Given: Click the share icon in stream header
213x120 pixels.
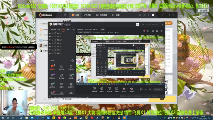Looking at the screenshot, I should coord(161,31).
